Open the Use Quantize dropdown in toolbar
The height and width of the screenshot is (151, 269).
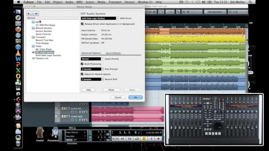click(x=215, y=12)
